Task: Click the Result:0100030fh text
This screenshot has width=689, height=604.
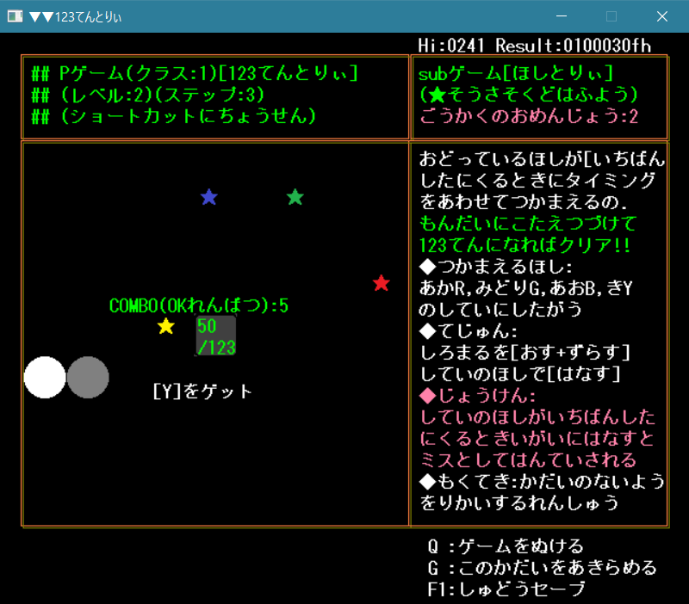Action: (x=574, y=46)
